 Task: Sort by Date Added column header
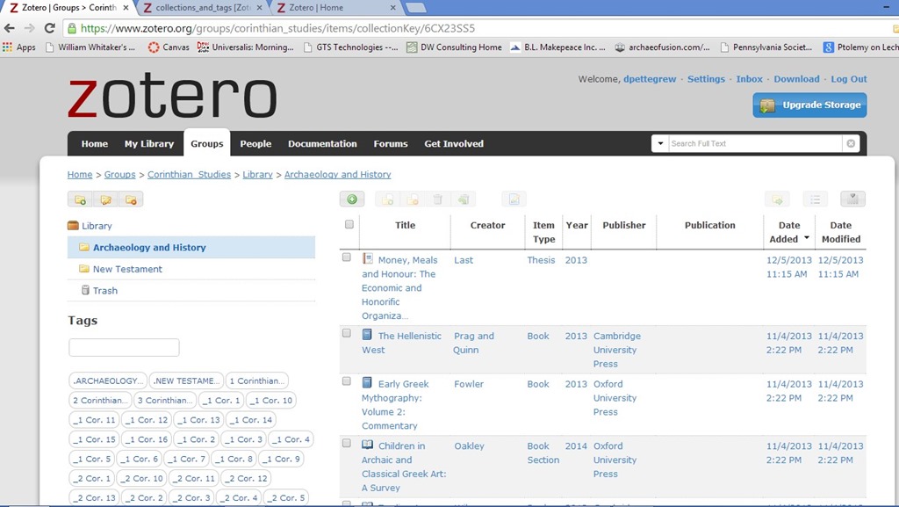[788, 232]
